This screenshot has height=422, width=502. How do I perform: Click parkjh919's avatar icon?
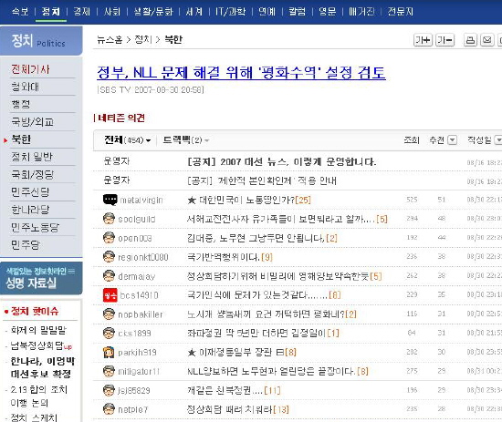[109, 353]
